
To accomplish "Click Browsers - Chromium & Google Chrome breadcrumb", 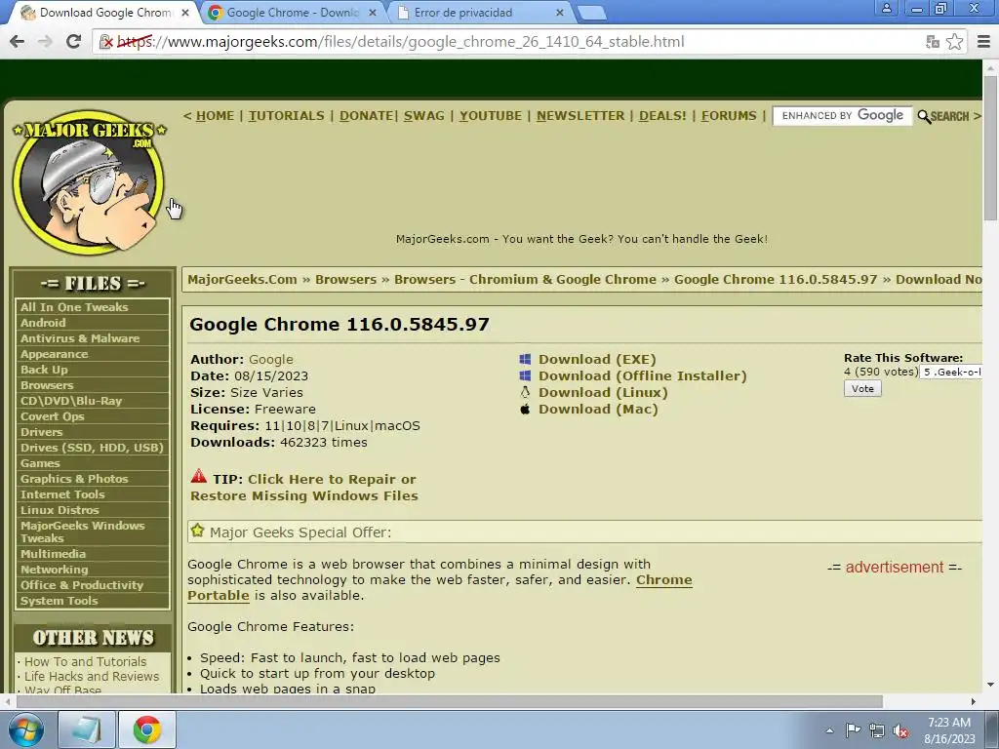I will pos(525,280).
